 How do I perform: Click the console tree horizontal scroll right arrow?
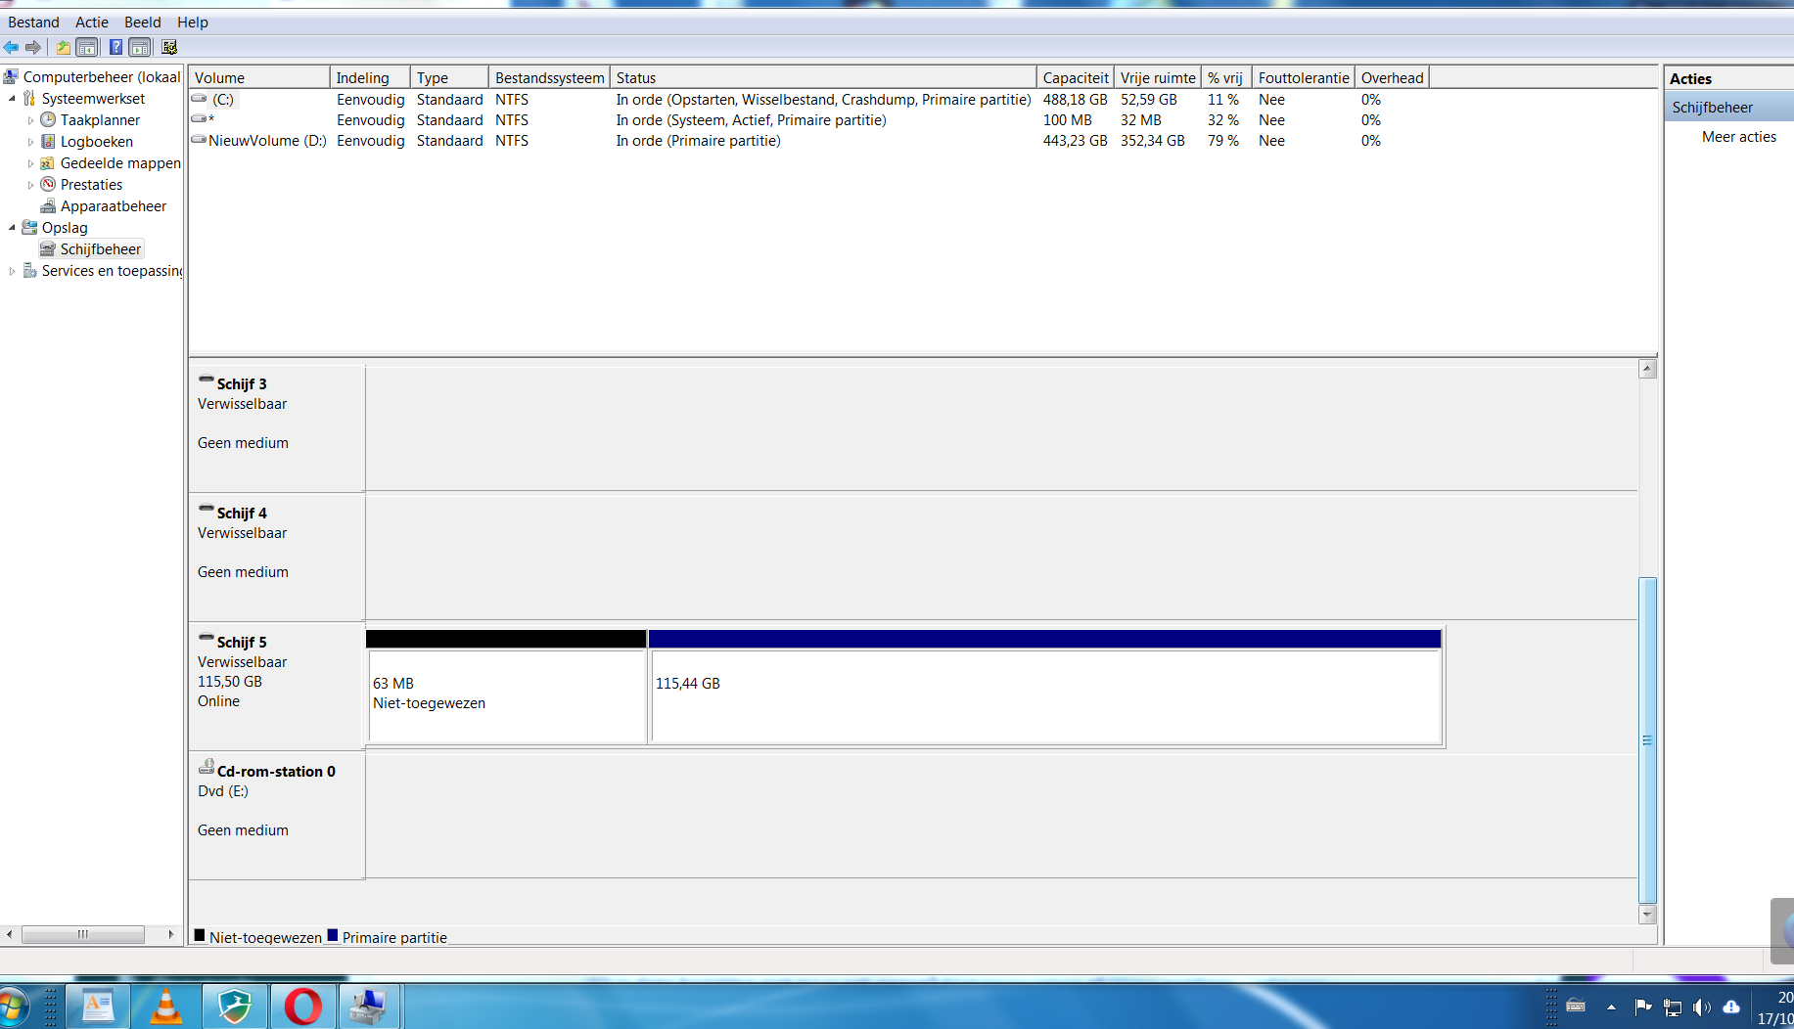[x=171, y=934]
